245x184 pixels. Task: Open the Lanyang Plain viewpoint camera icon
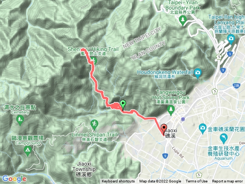(231, 39)
